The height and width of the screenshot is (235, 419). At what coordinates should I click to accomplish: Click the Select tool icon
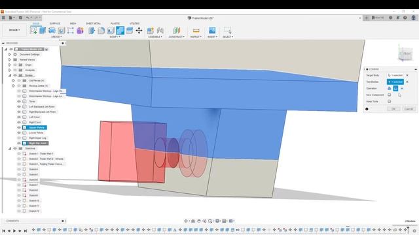point(228,31)
